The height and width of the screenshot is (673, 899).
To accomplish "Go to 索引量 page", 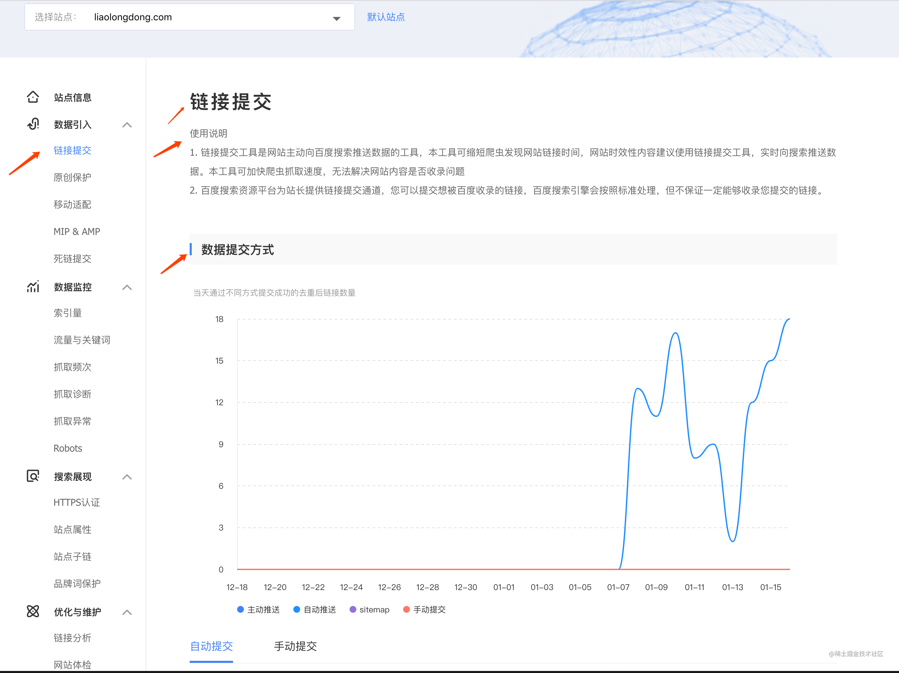I will pos(68,313).
